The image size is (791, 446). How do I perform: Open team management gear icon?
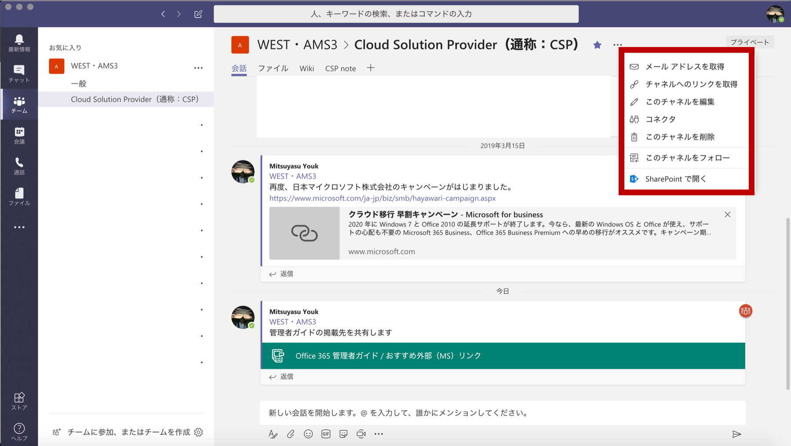[199, 432]
